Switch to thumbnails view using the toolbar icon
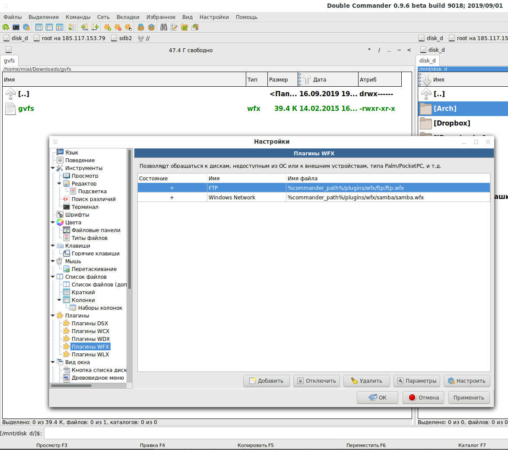This screenshot has width=508, height=450. tap(60, 27)
